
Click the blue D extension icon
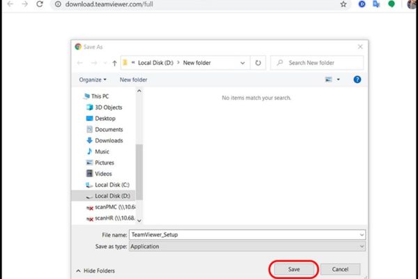(x=362, y=4)
